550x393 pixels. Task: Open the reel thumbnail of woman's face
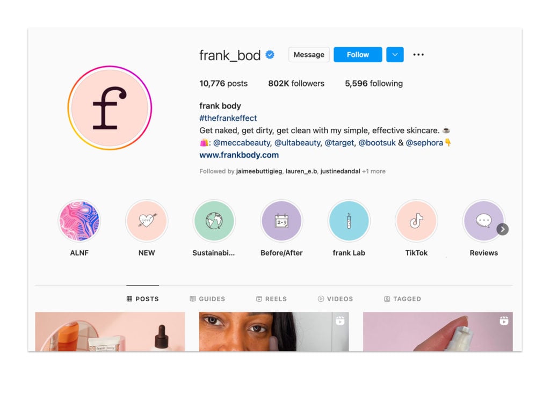(x=274, y=332)
